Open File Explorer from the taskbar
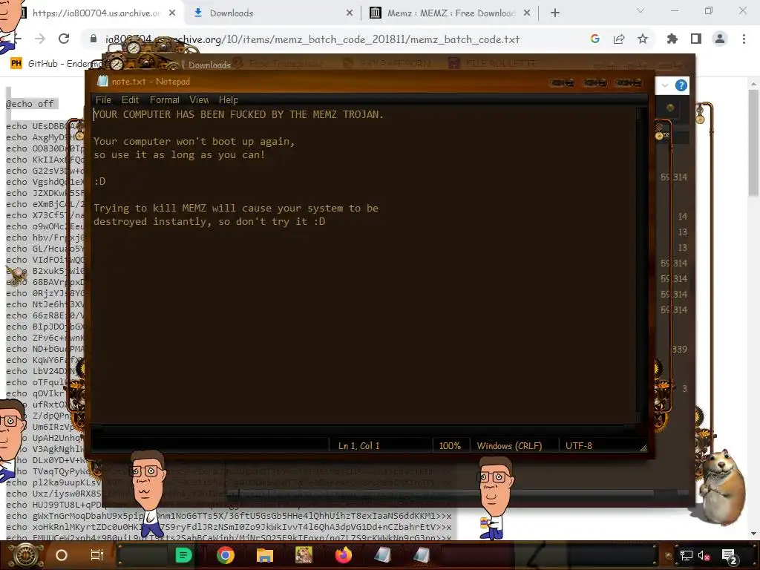This screenshot has width=760, height=570. (x=265, y=555)
